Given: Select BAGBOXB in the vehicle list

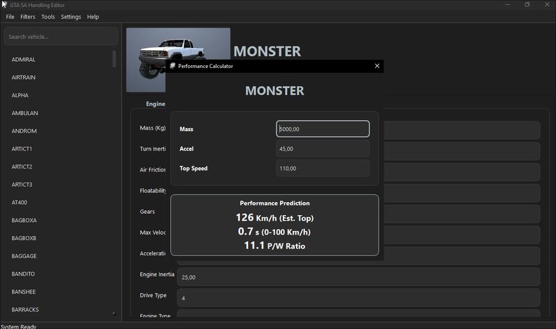Looking at the screenshot, I should 24,238.
